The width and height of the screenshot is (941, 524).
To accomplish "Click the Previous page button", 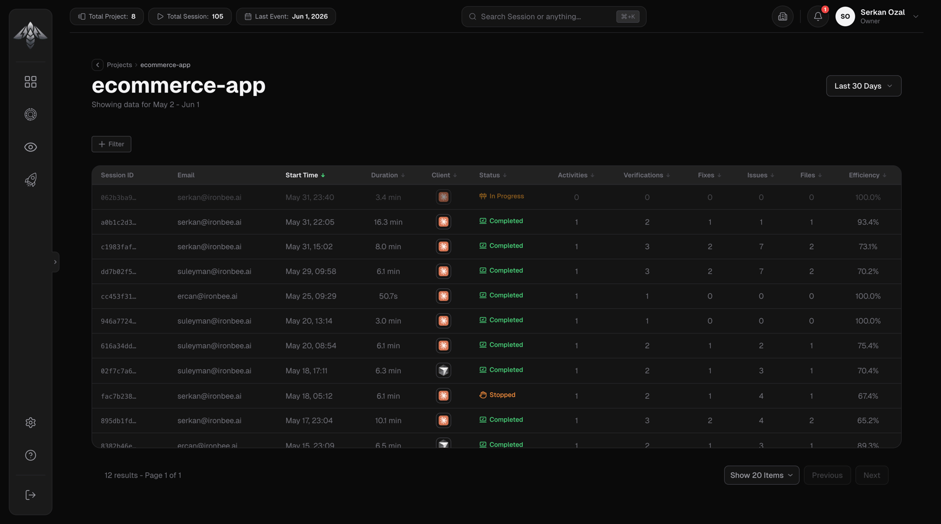I will (827, 476).
